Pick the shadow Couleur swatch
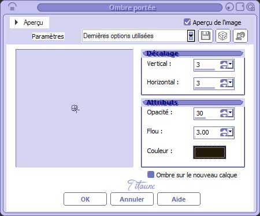This screenshot has height=216, width=260. 210,152
